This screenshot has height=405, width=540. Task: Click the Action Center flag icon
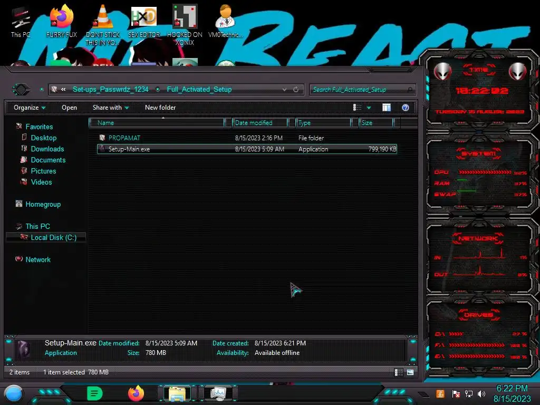click(456, 393)
